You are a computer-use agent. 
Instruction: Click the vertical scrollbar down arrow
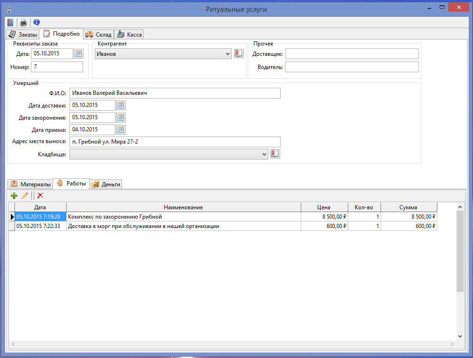pos(460,336)
